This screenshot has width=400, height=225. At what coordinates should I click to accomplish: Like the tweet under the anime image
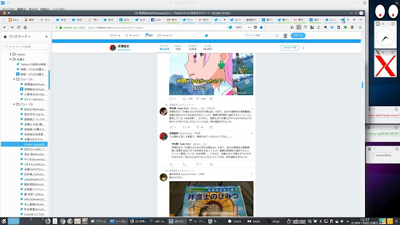coord(197,99)
